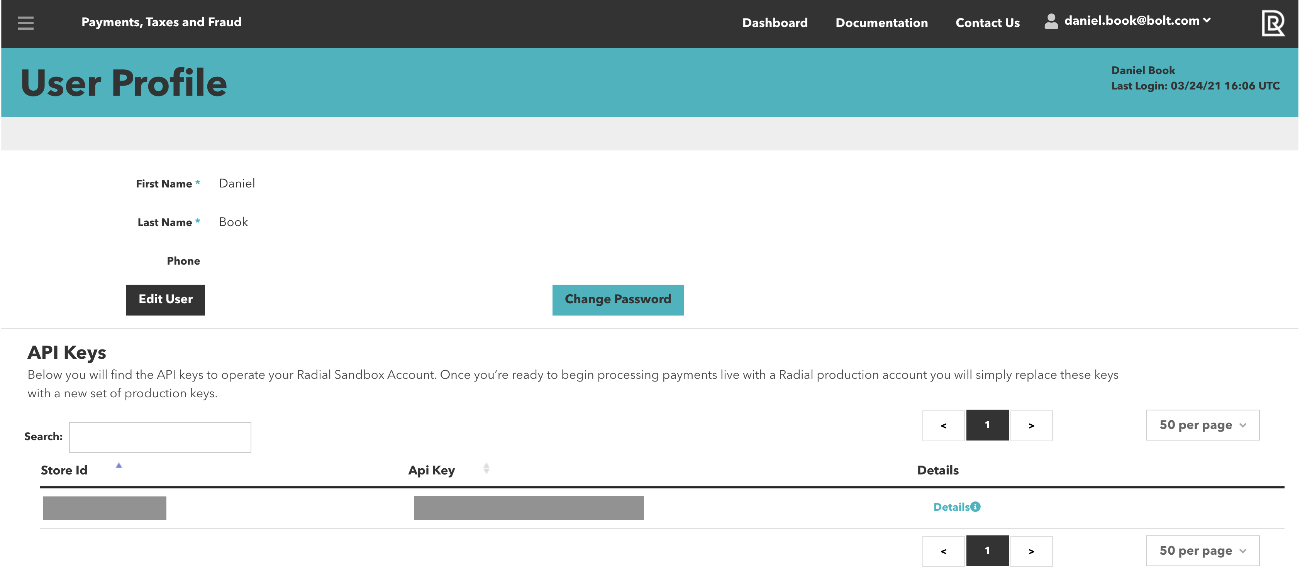Click the API Keys heading

(x=67, y=353)
